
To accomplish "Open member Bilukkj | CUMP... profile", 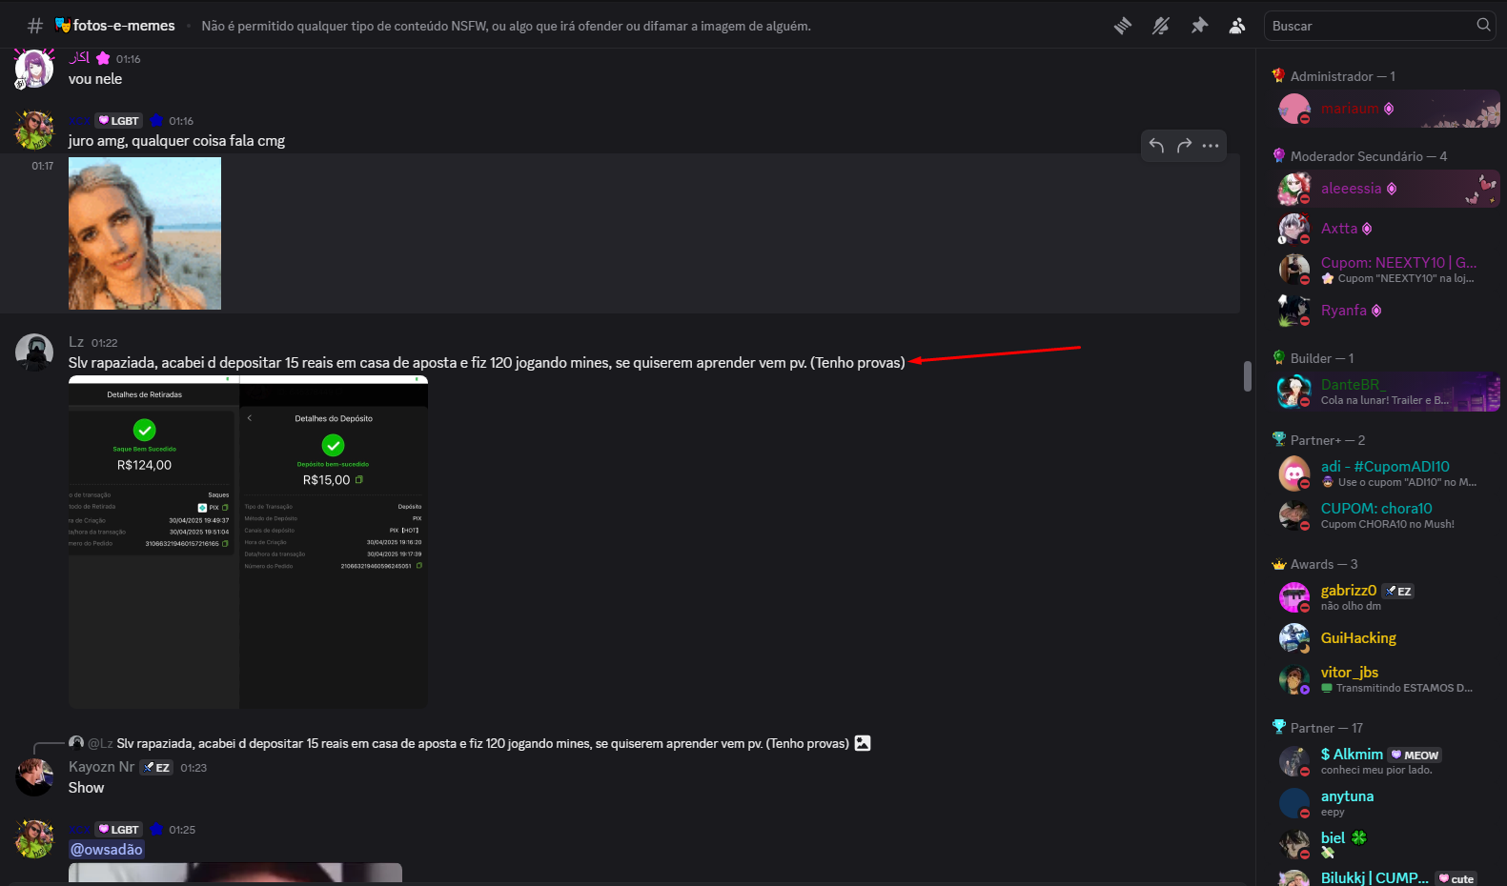I will (1386, 877).
